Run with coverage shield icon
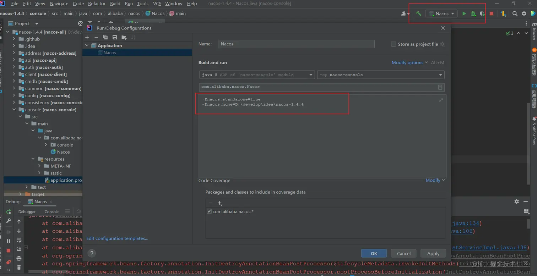537x276 pixels. pyautogui.click(x=482, y=13)
